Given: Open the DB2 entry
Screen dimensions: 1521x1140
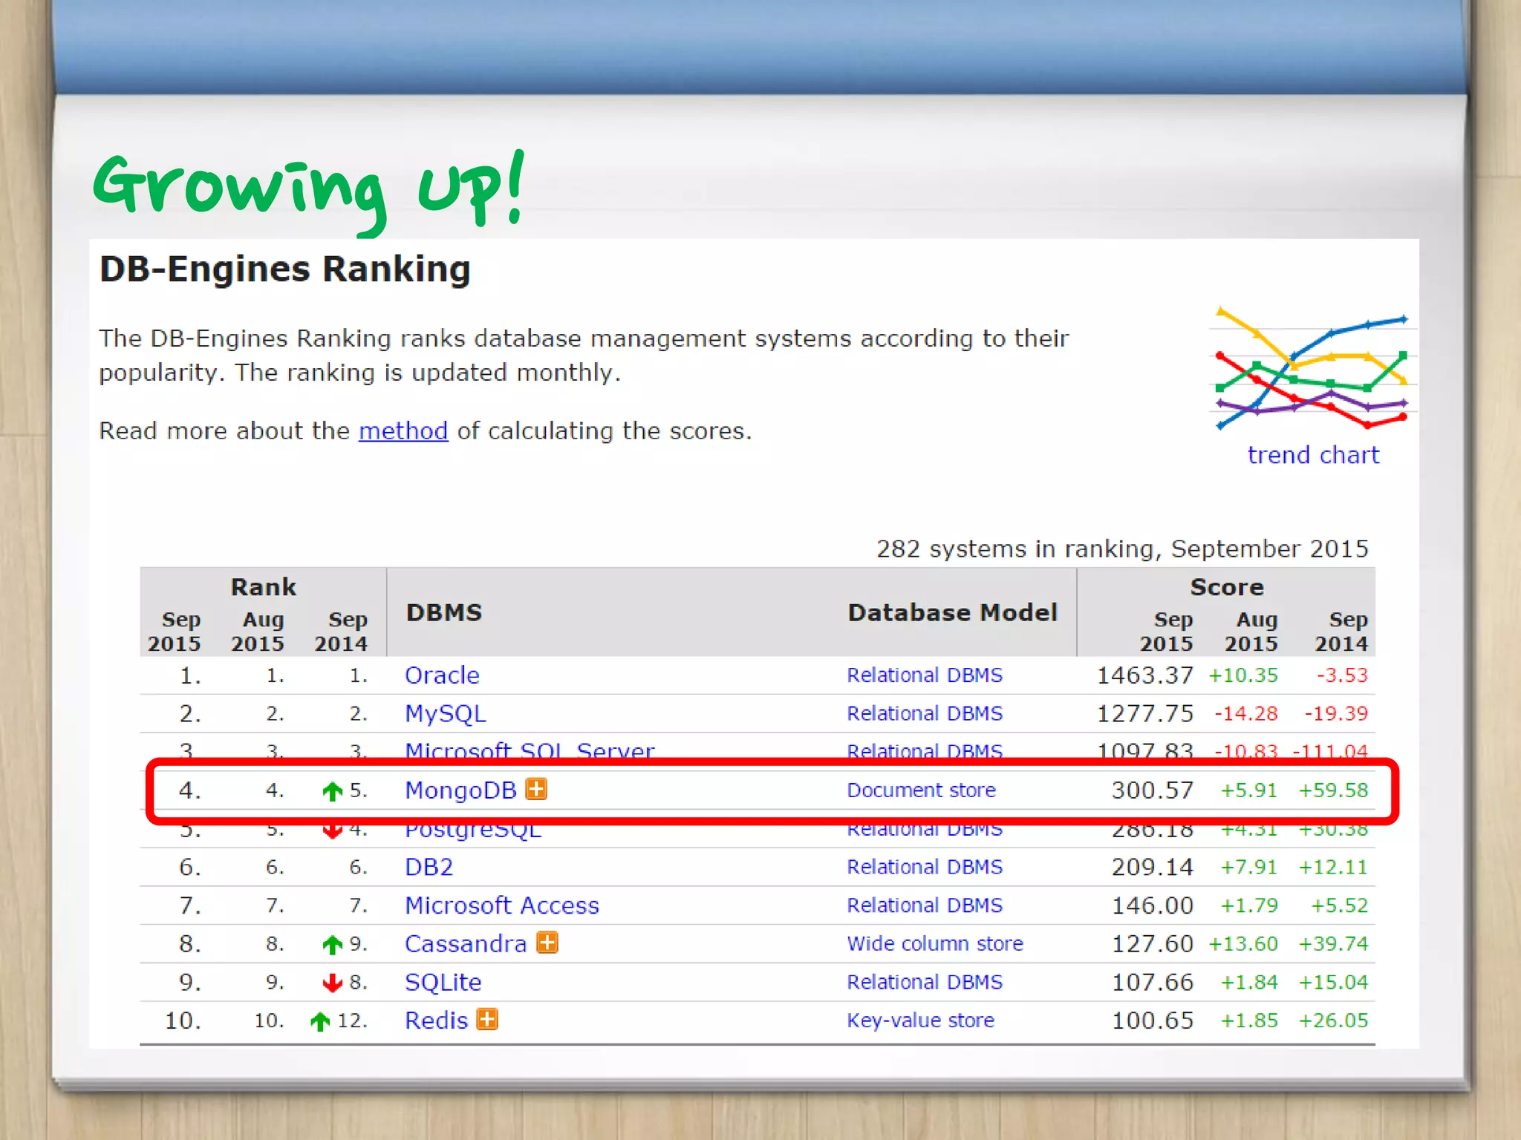Looking at the screenshot, I should click(x=429, y=867).
